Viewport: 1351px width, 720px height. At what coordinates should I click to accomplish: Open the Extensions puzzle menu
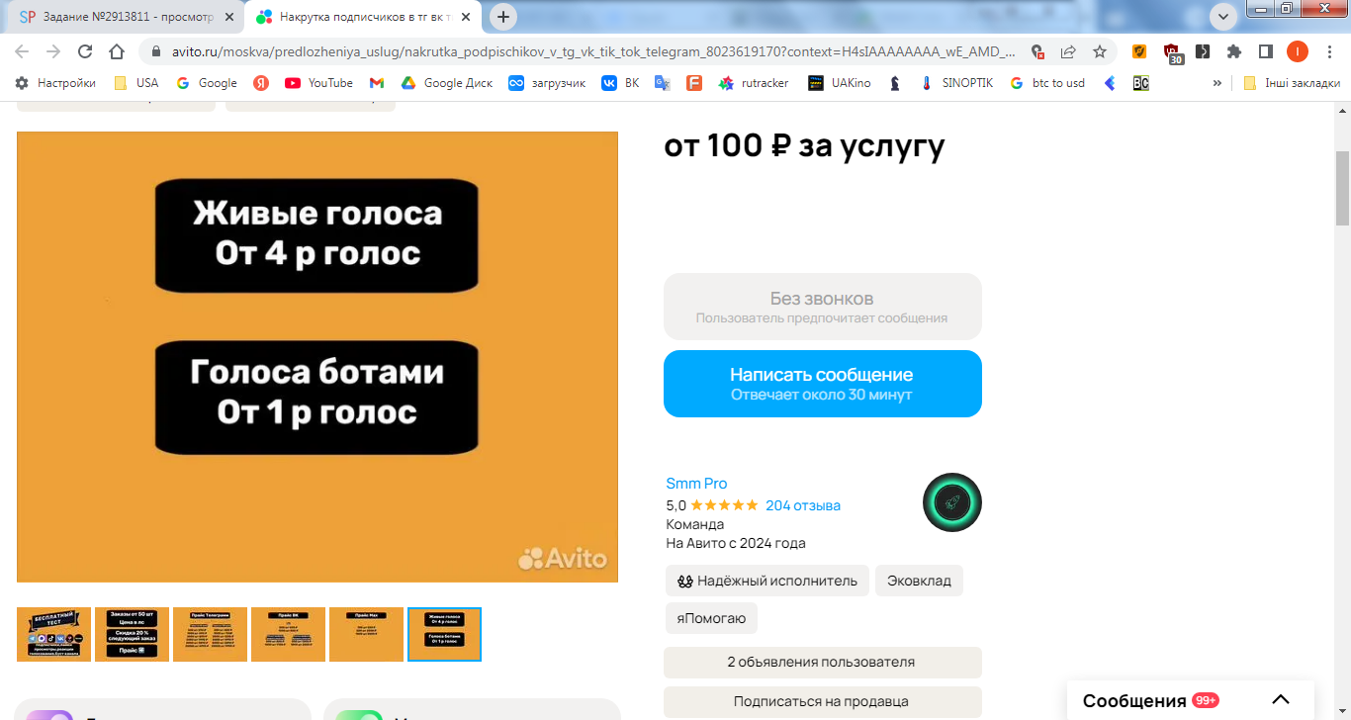click(1233, 51)
